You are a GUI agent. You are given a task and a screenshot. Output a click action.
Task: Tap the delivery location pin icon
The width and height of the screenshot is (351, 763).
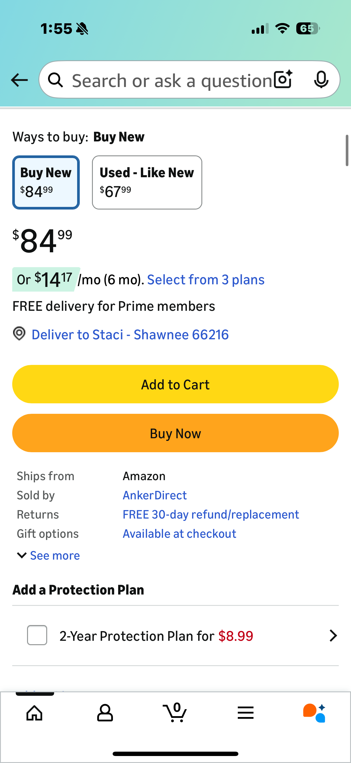click(19, 334)
